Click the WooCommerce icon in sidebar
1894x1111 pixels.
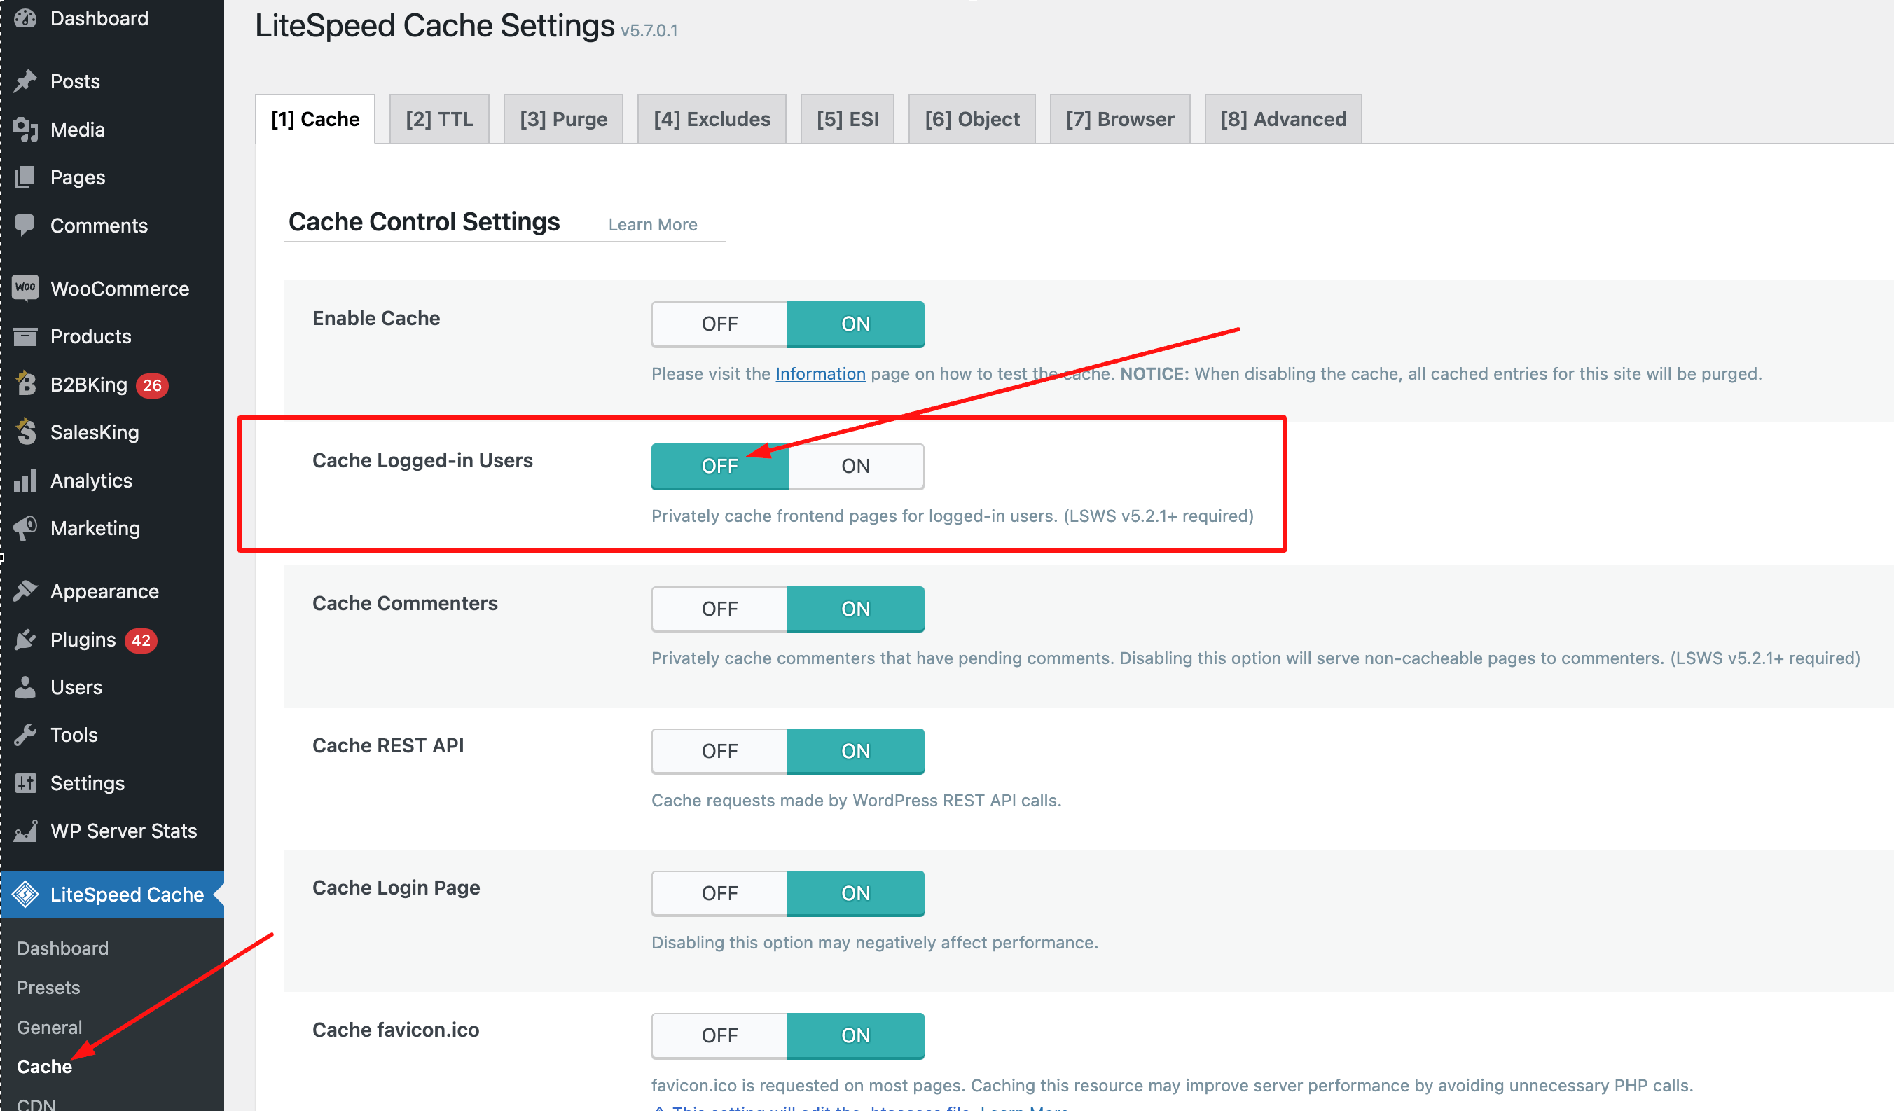pyautogui.click(x=25, y=288)
